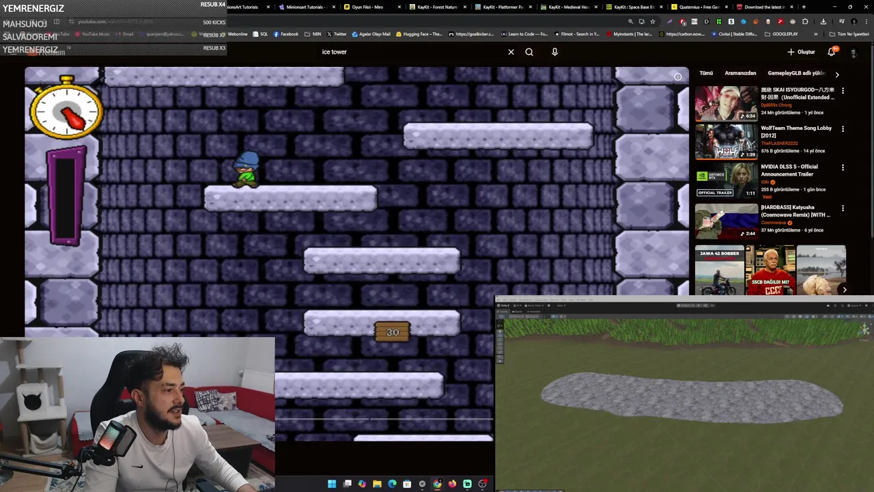Open the Hugging Face bookmark
The image size is (874, 492).
[419, 34]
